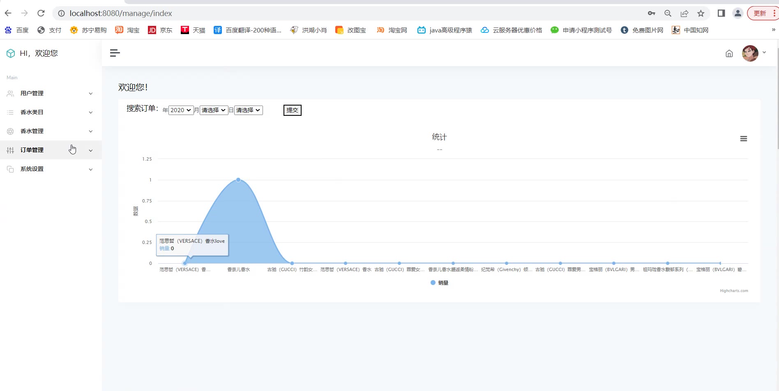
Task: Click the 香水管理 aperture icon
Action: [x=10, y=131]
